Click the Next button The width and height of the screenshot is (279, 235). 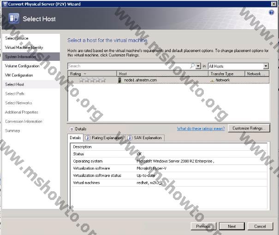(x=232, y=226)
